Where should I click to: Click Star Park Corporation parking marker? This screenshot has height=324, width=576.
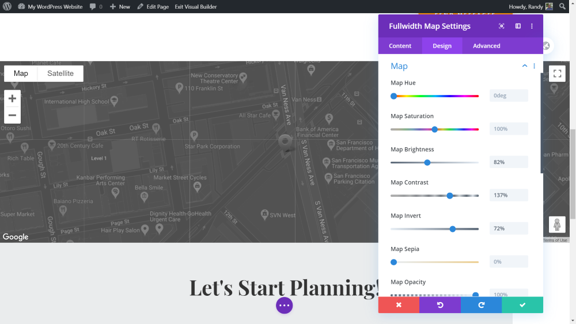coord(194,136)
